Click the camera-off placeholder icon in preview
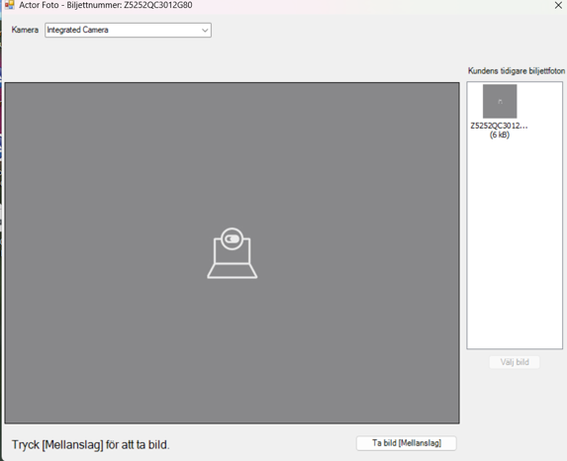 coord(233,253)
